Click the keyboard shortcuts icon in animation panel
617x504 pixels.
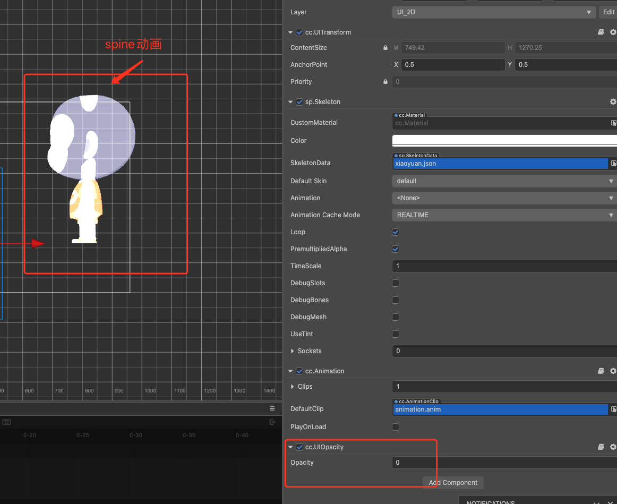click(7, 422)
